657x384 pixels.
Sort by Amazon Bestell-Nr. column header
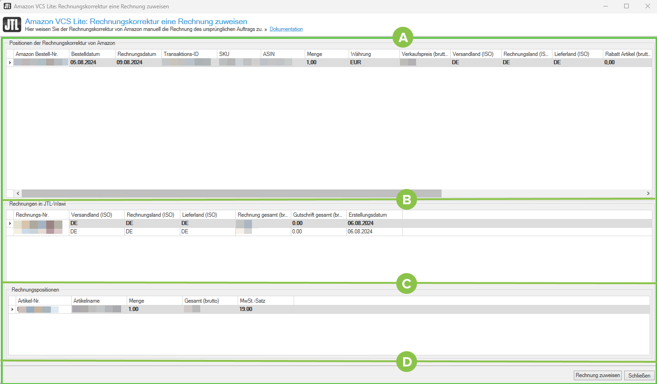(41, 54)
